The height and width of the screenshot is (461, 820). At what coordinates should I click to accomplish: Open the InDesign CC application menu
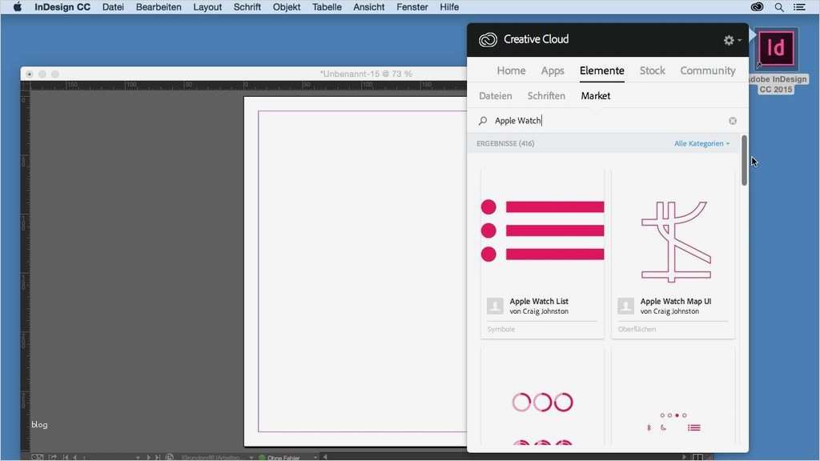tap(62, 6)
